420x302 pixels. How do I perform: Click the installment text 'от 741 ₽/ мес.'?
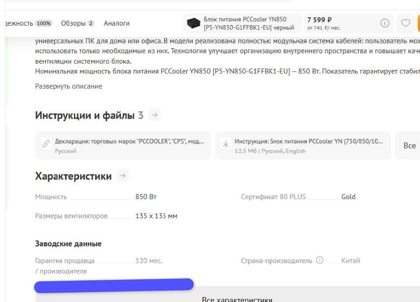324,28
